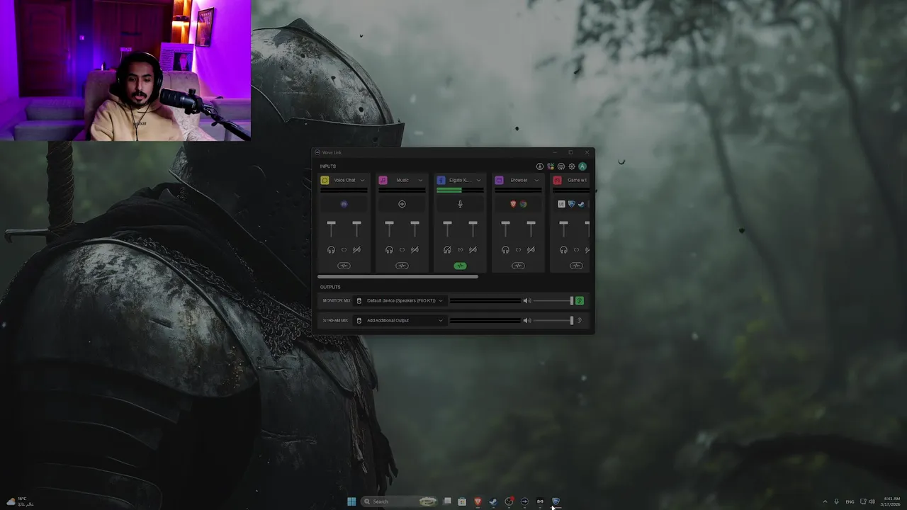The width and height of the screenshot is (907, 510).
Task: Click the Brave icon in Browser channel
Action: [514, 204]
